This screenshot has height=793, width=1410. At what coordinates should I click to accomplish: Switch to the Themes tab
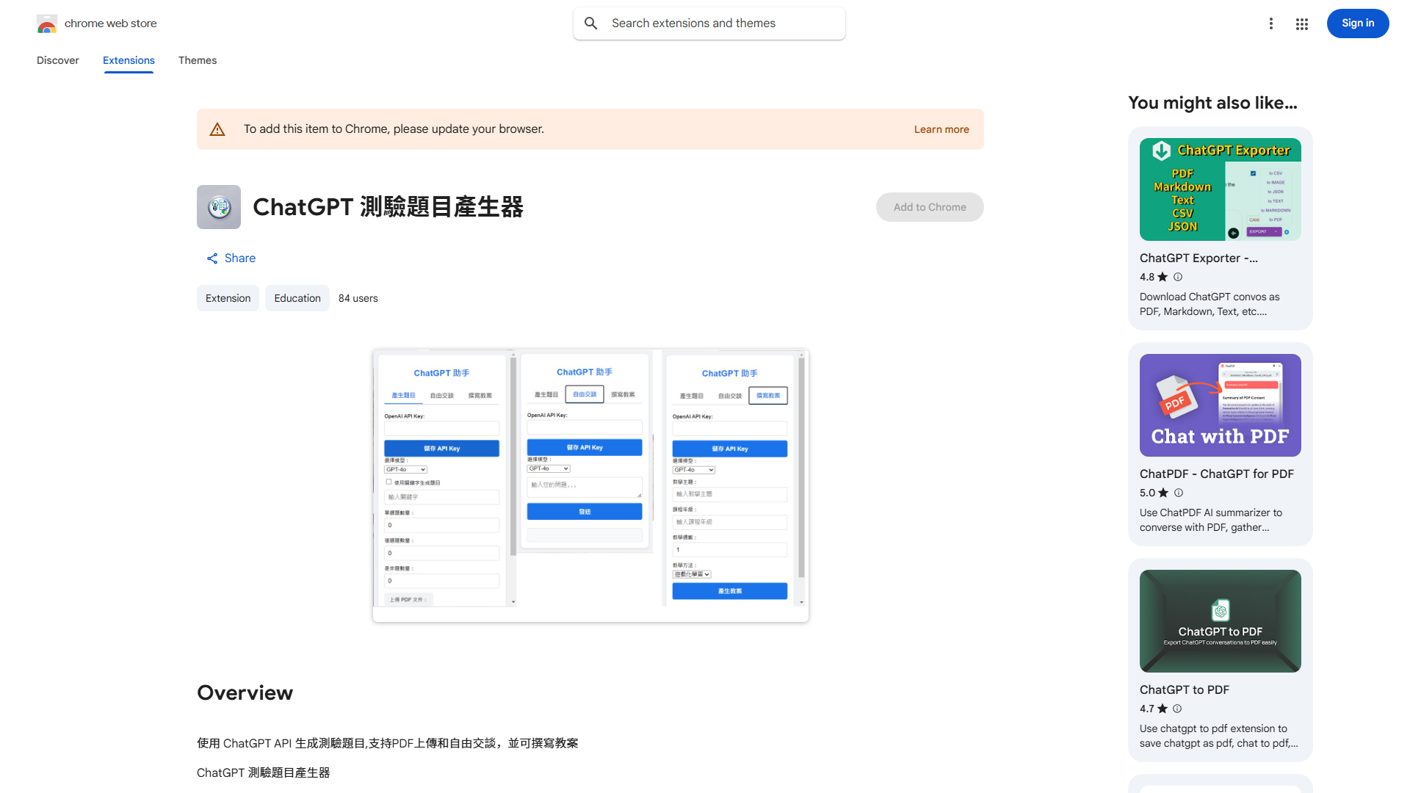click(197, 60)
